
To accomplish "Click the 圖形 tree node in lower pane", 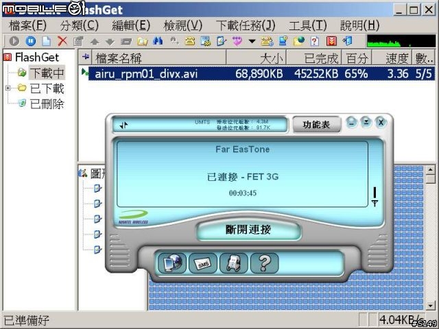I will pos(98,173).
